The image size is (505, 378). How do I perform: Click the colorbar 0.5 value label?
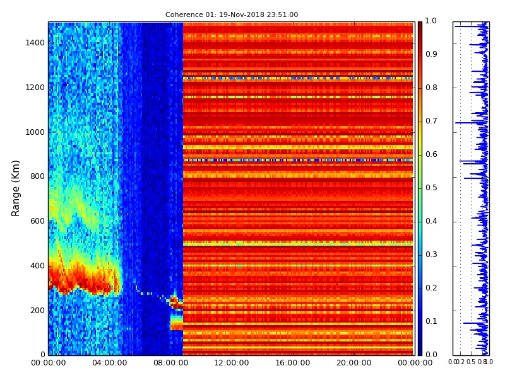[x=431, y=188]
